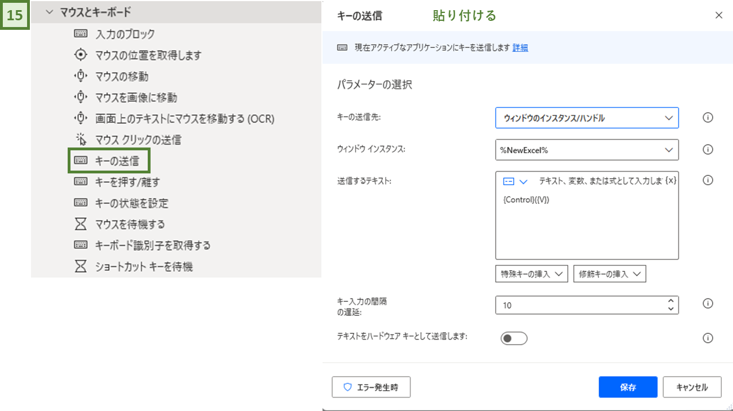
Task: Select the ショートカット キーを待機 action
Action: (x=144, y=266)
